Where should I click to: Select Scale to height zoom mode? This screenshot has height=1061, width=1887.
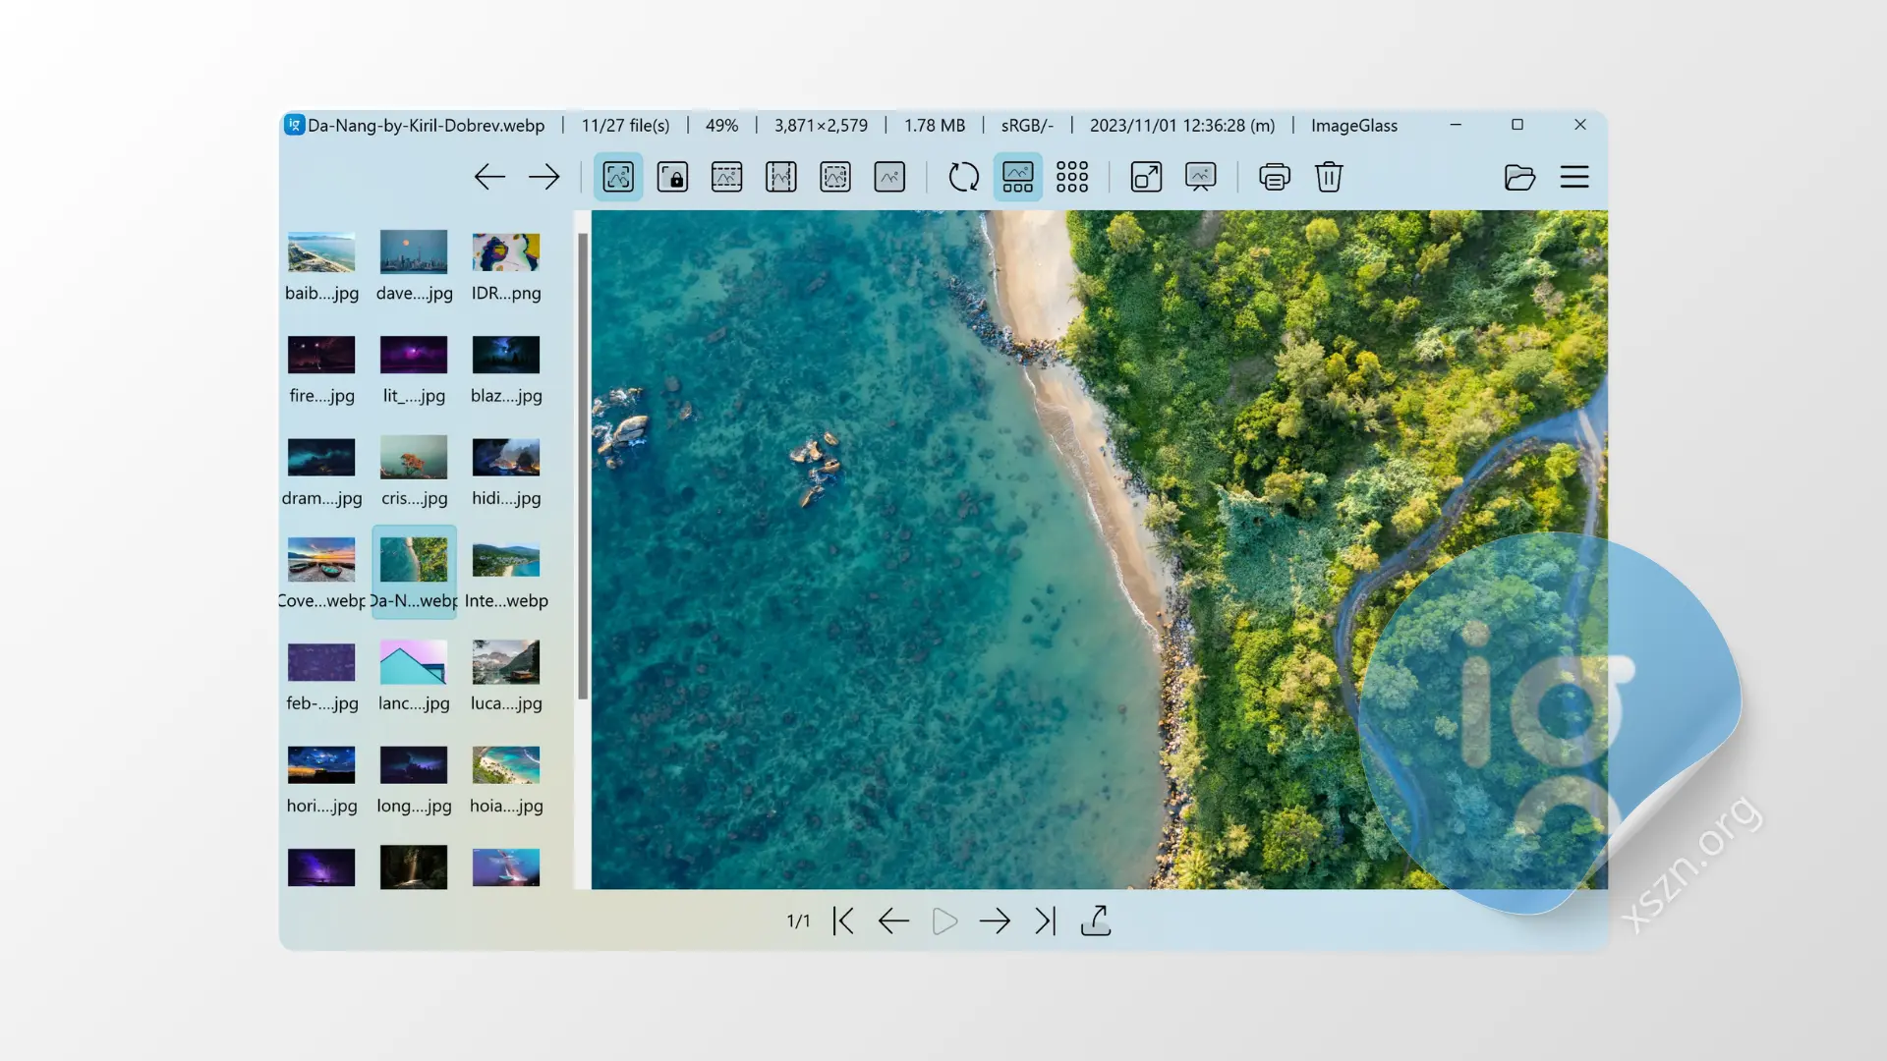coord(780,177)
